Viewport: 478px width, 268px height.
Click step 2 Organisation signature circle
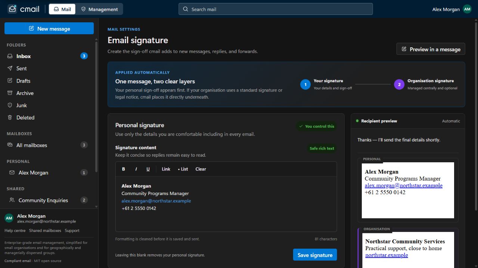tap(399, 84)
